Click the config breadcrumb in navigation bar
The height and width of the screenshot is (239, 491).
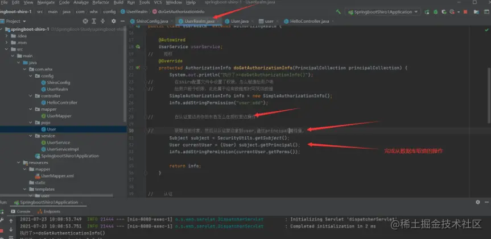109,12
